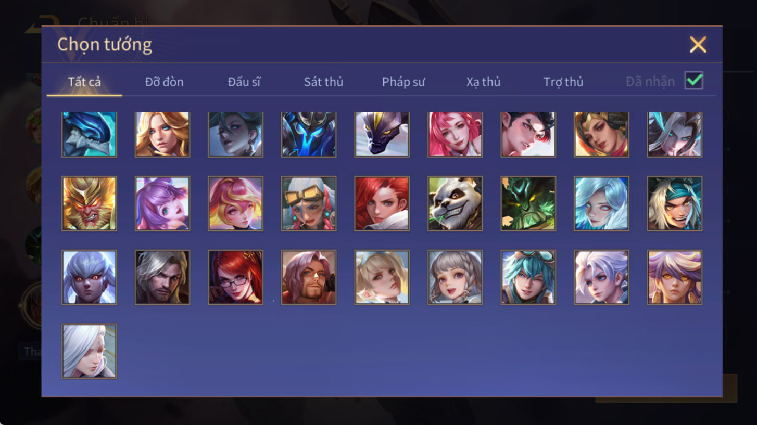Close the Chọn tướng dialog
Screen dimensions: 757x425
click(698, 45)
